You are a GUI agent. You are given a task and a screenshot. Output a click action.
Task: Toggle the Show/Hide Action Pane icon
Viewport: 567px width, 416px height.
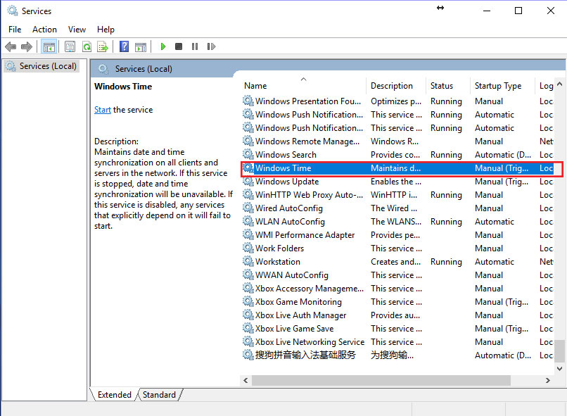point(141,46)
